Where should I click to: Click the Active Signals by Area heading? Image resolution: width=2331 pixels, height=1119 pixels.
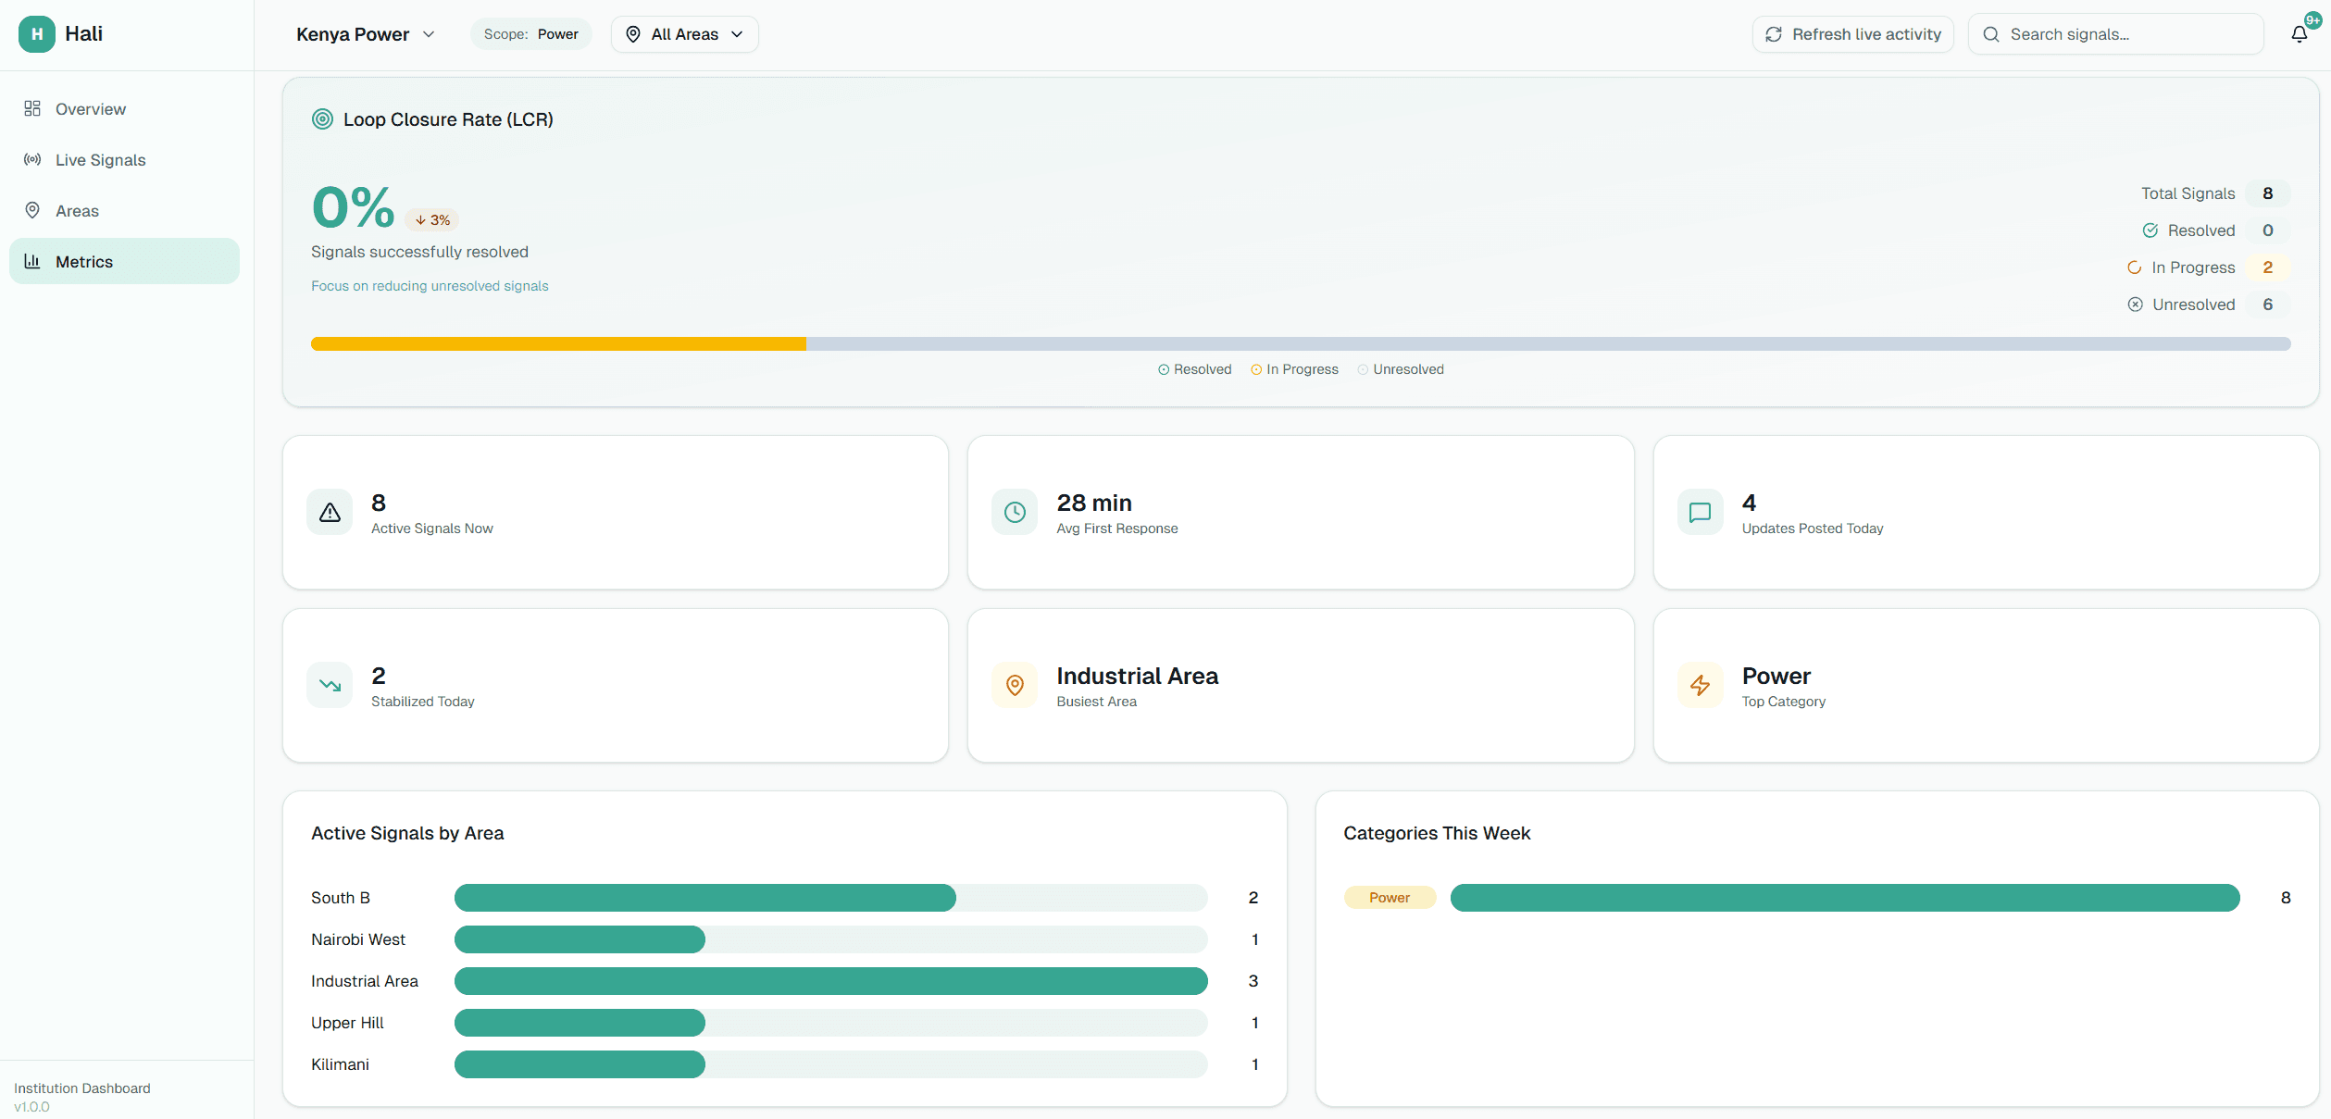(407, 833)
